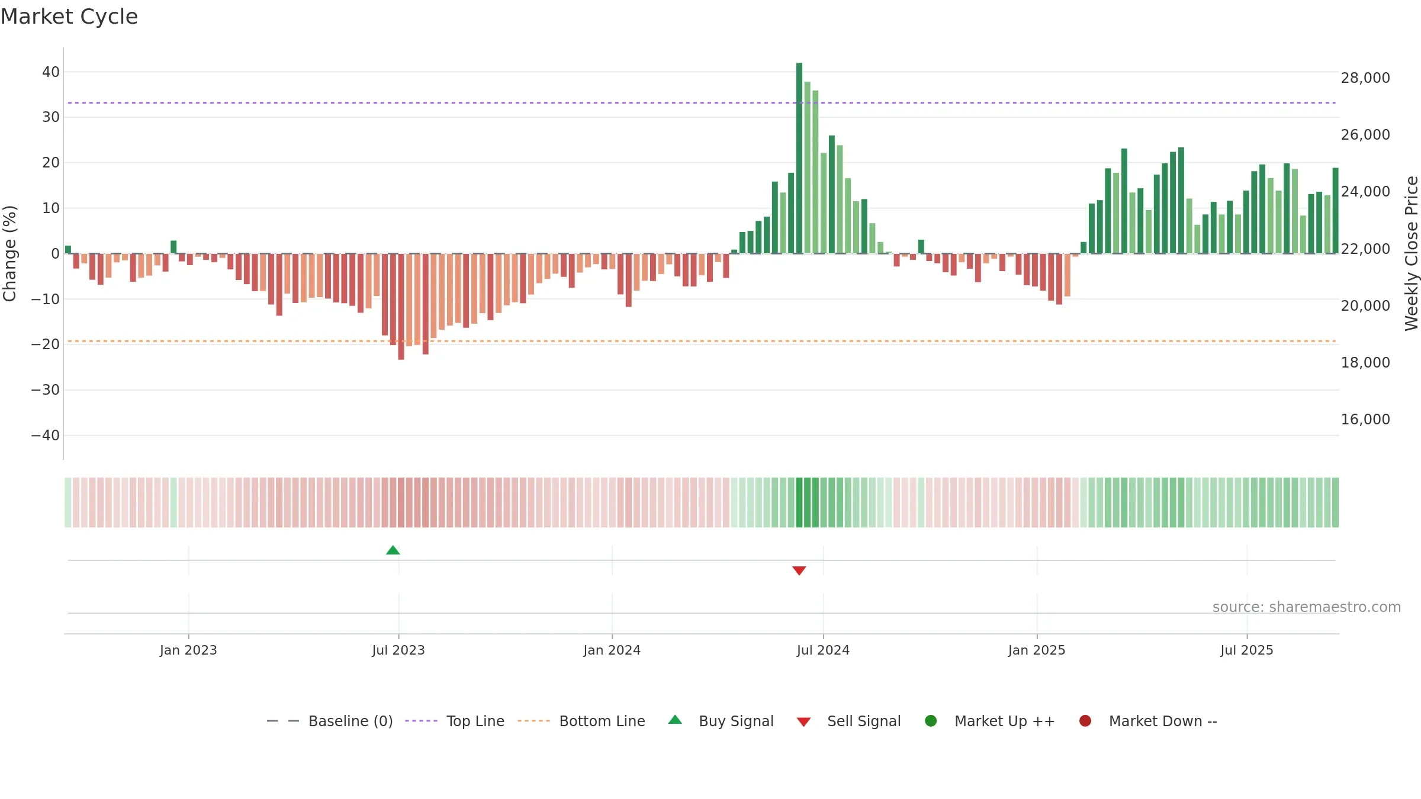The width and height of the screenshot is (1421, 799).
Task: Toggle Market Up ++ legend entry
Action: 989,721
